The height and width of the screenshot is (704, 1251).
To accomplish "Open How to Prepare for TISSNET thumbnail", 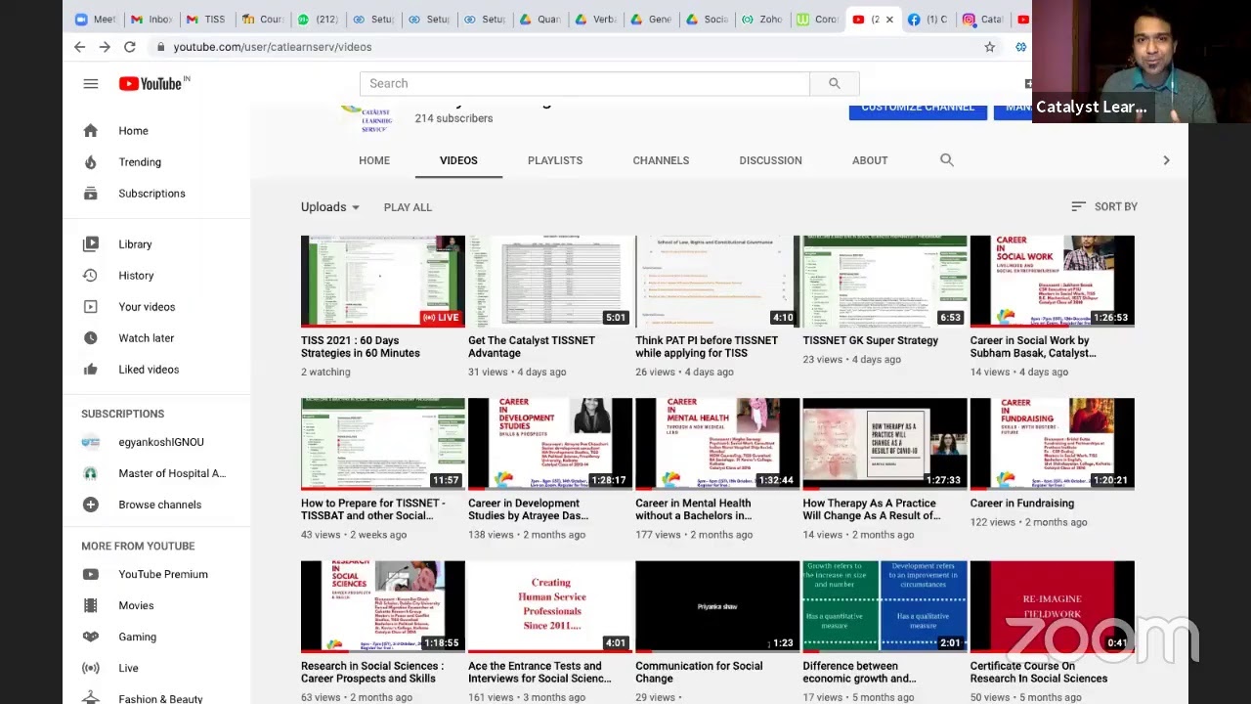I will coord(383,444).
